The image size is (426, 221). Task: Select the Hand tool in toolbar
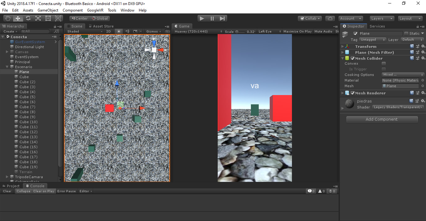tap(8, 18)
